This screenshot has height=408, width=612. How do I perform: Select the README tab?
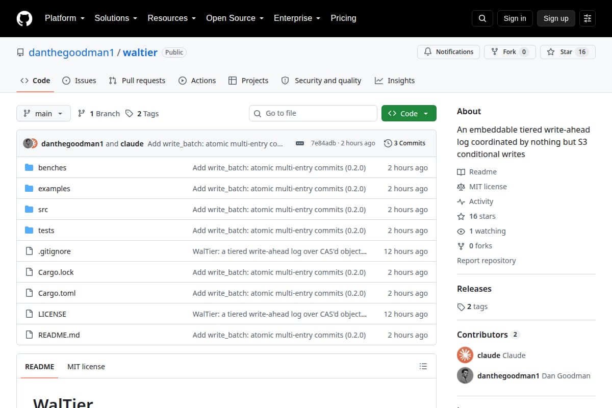coord(39,367)
